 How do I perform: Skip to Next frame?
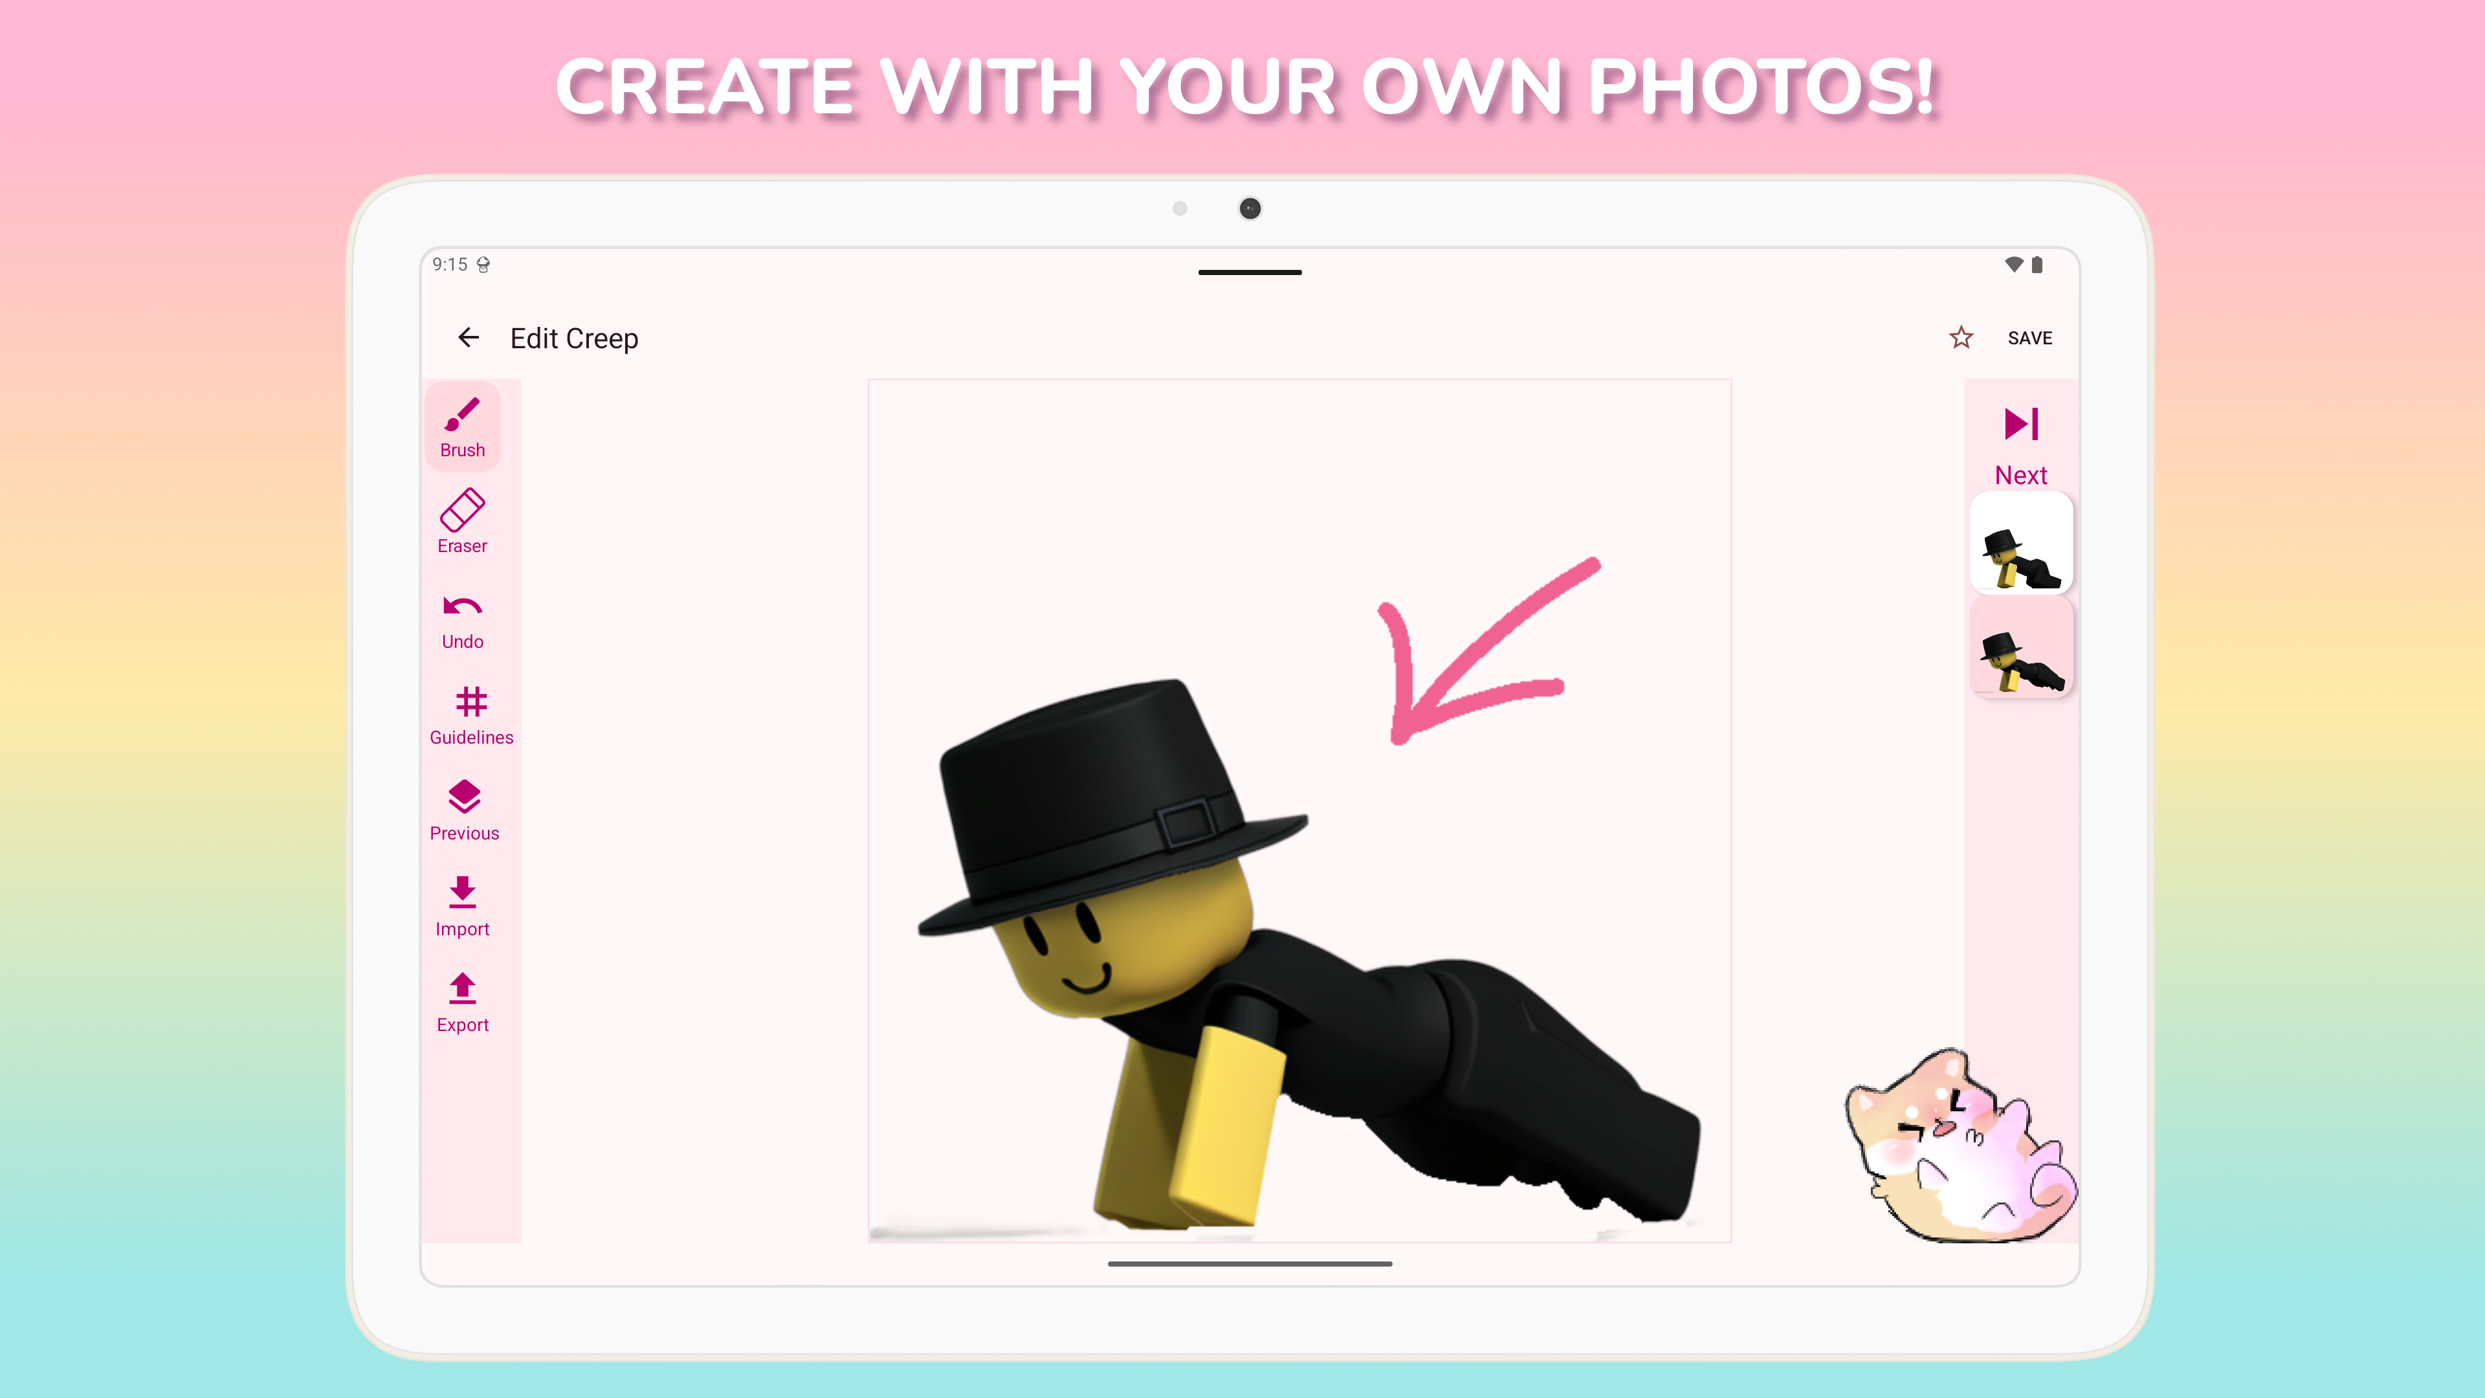[x=2021, y=446]
